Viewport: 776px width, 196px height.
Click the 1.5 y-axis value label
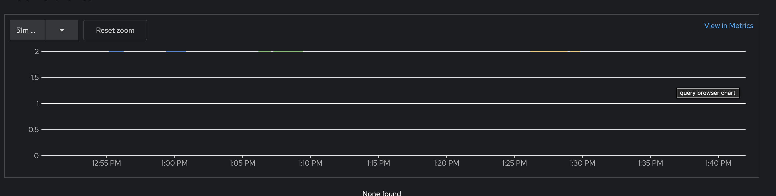(x=35, y=77)
